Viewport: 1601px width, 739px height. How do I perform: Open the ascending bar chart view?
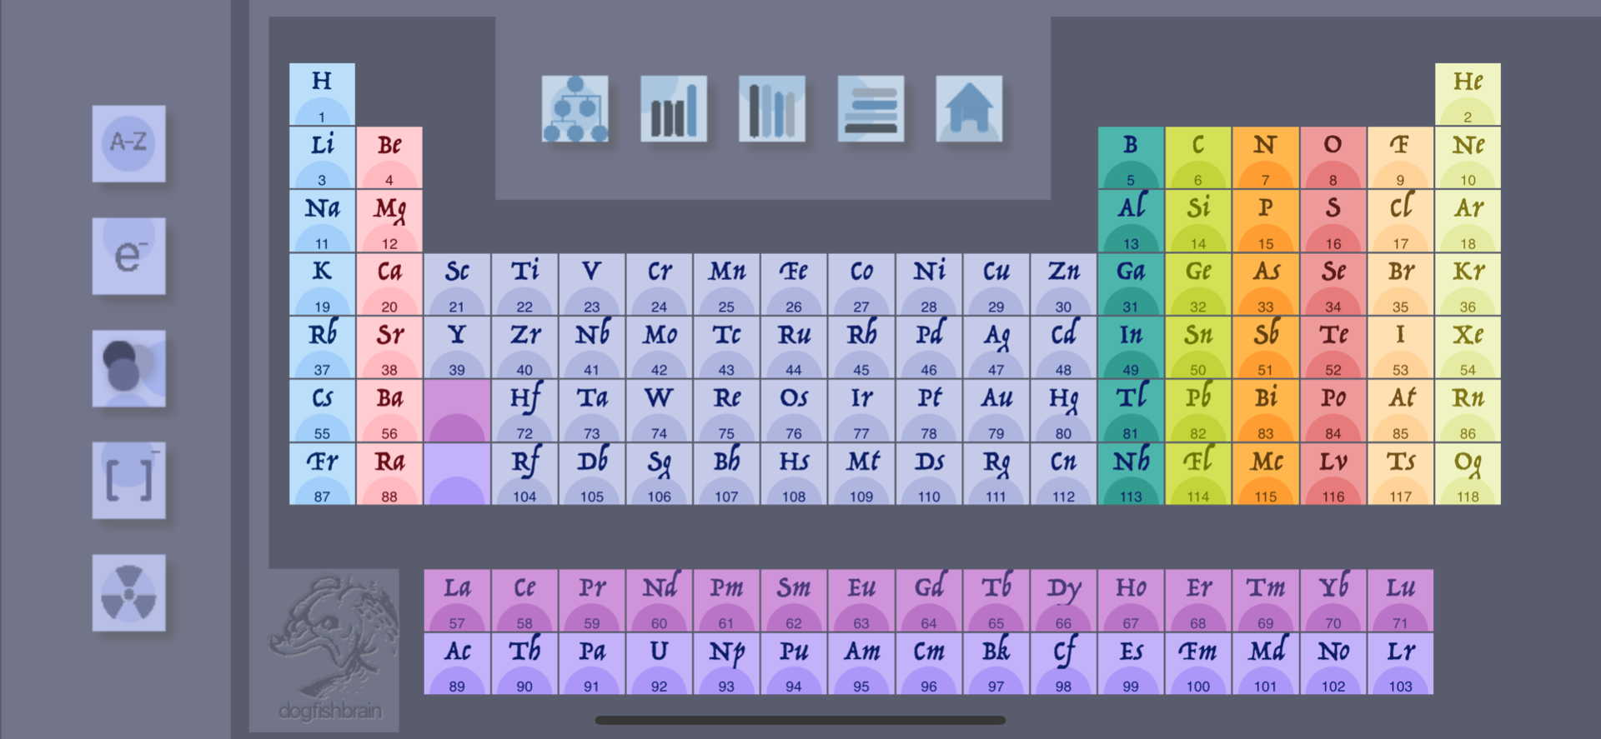(x=674, y=109)
